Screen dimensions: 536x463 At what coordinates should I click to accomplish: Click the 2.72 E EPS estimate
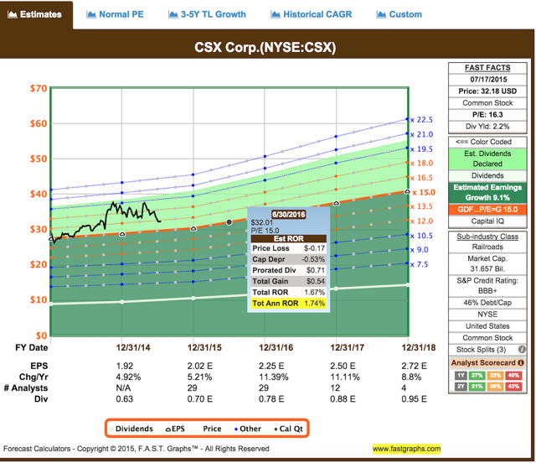(x=414, y=366)
